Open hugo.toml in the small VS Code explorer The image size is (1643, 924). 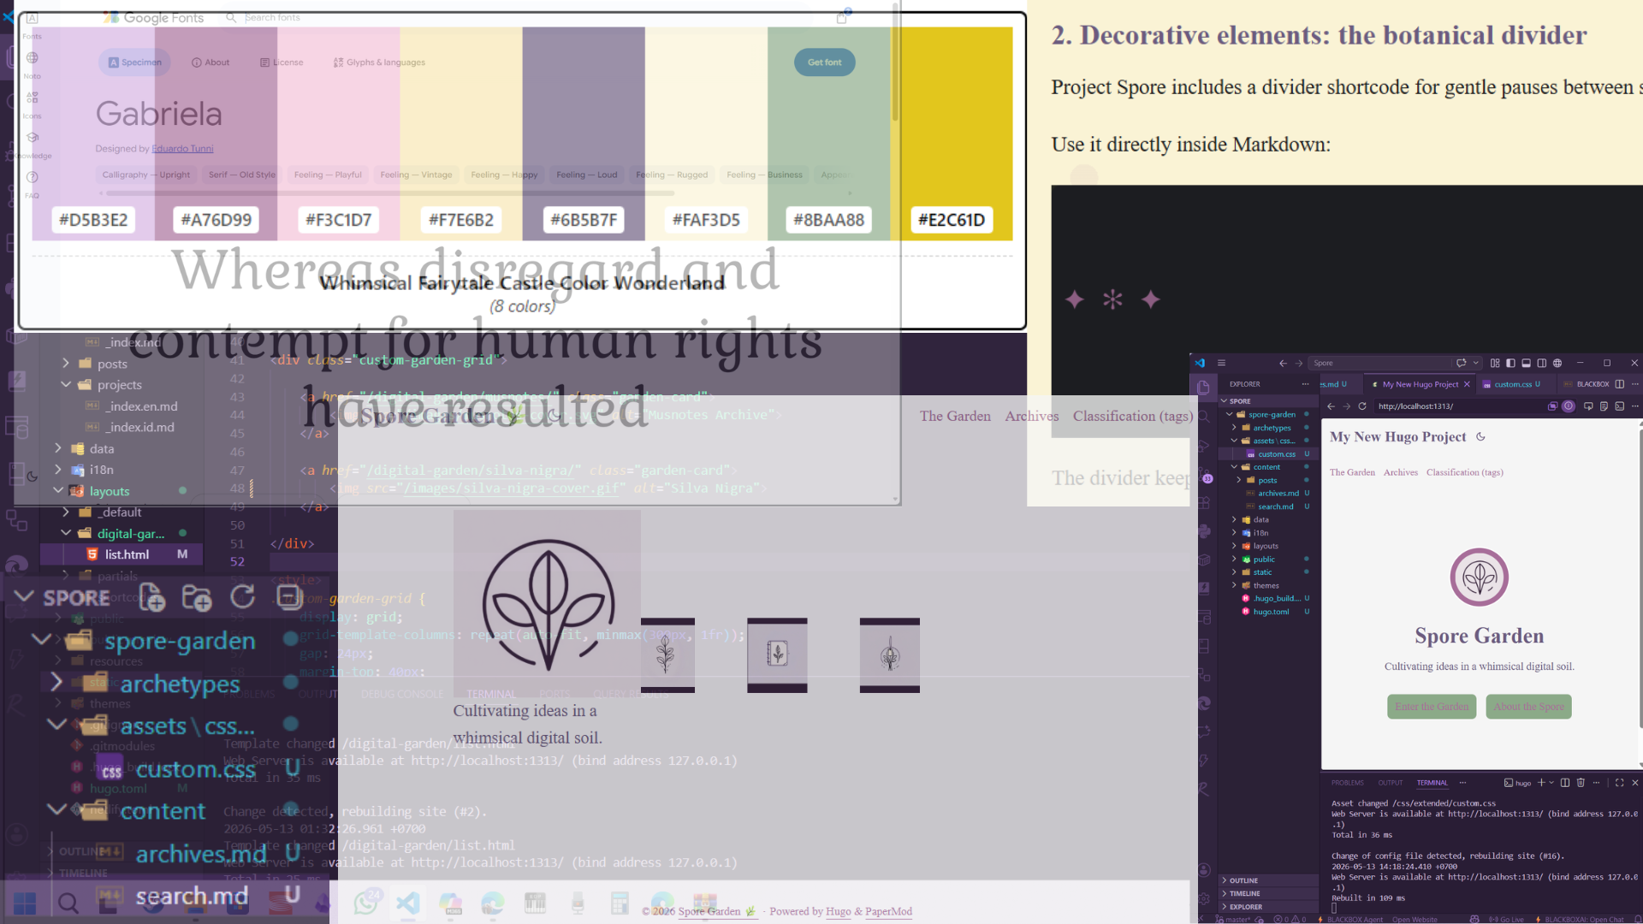pos(1271,612)
